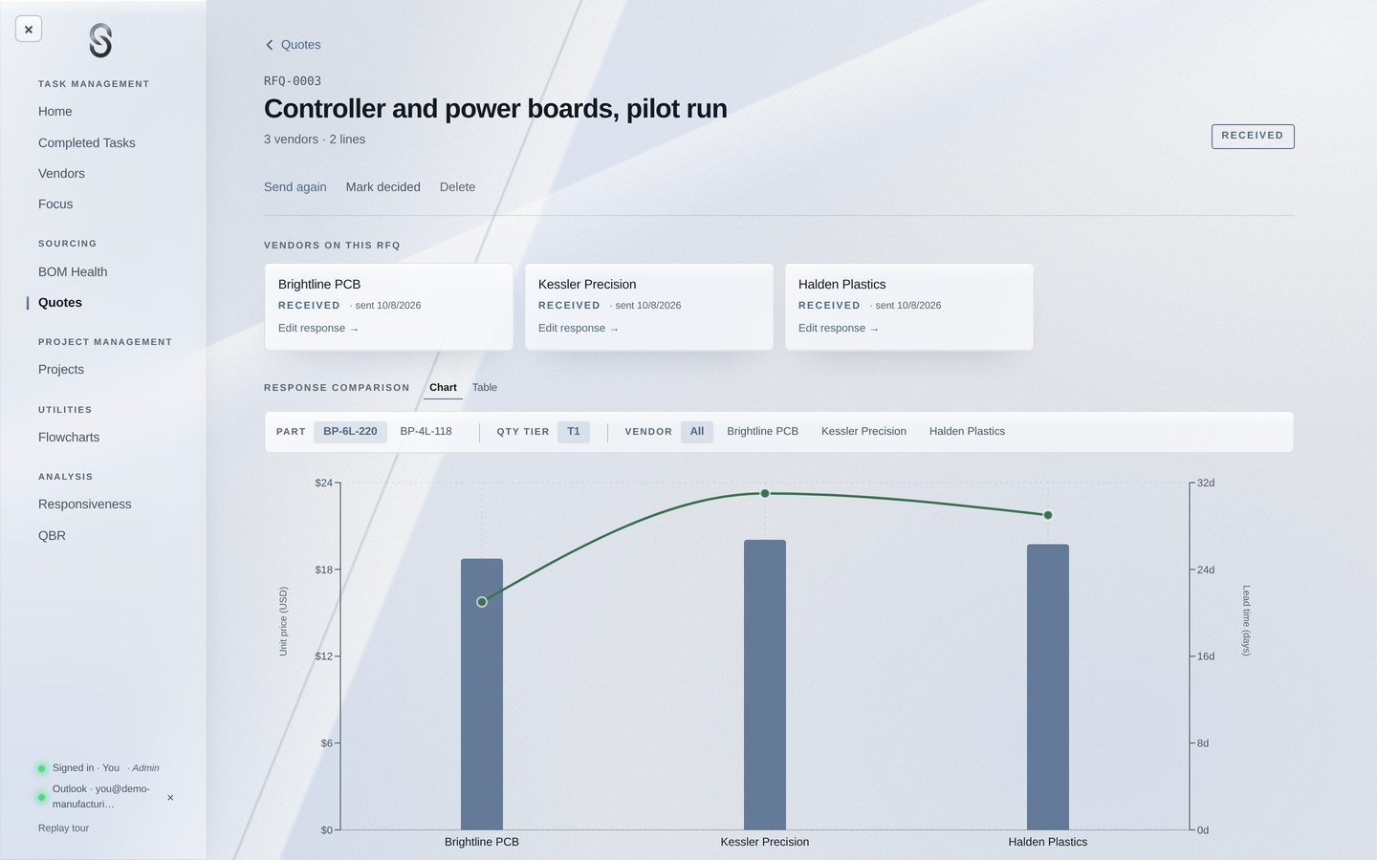Choose quantity tier T1
The image size is (1377, 860).
tap(574, 432)
